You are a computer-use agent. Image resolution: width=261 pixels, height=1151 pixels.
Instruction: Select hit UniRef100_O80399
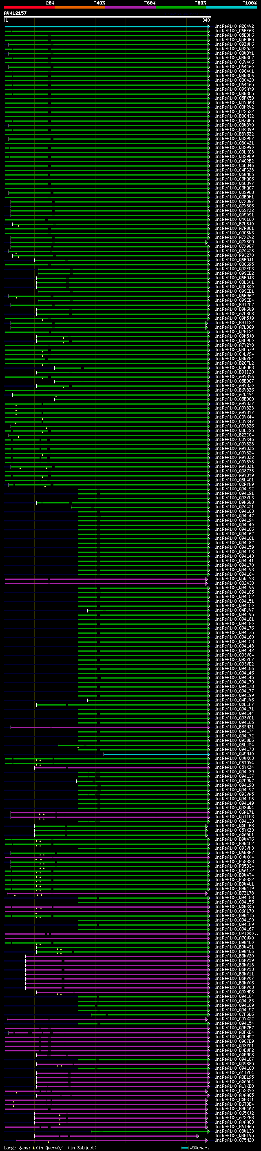point(234,129)
